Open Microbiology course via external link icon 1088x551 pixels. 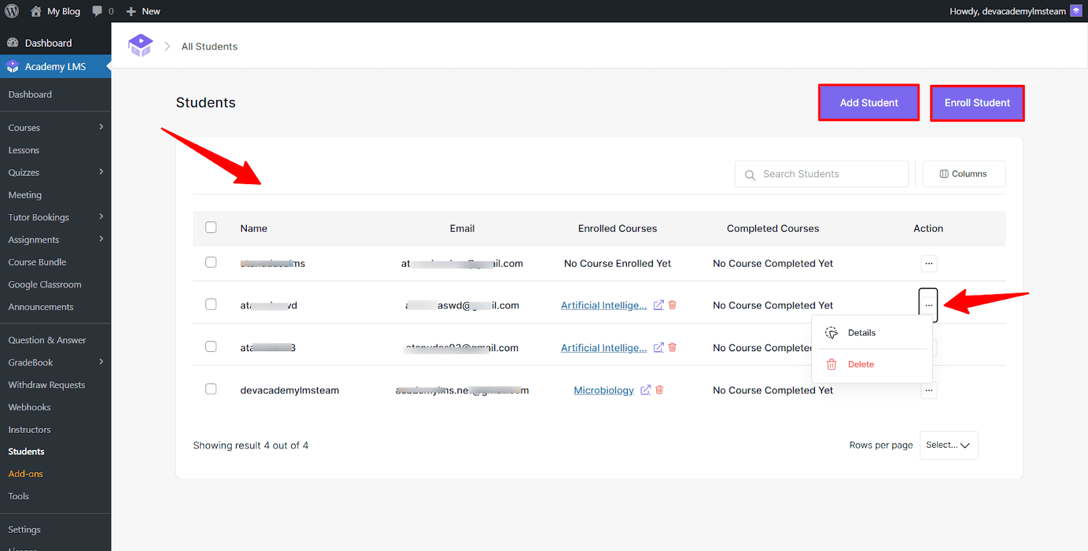(x=645, y=390)
